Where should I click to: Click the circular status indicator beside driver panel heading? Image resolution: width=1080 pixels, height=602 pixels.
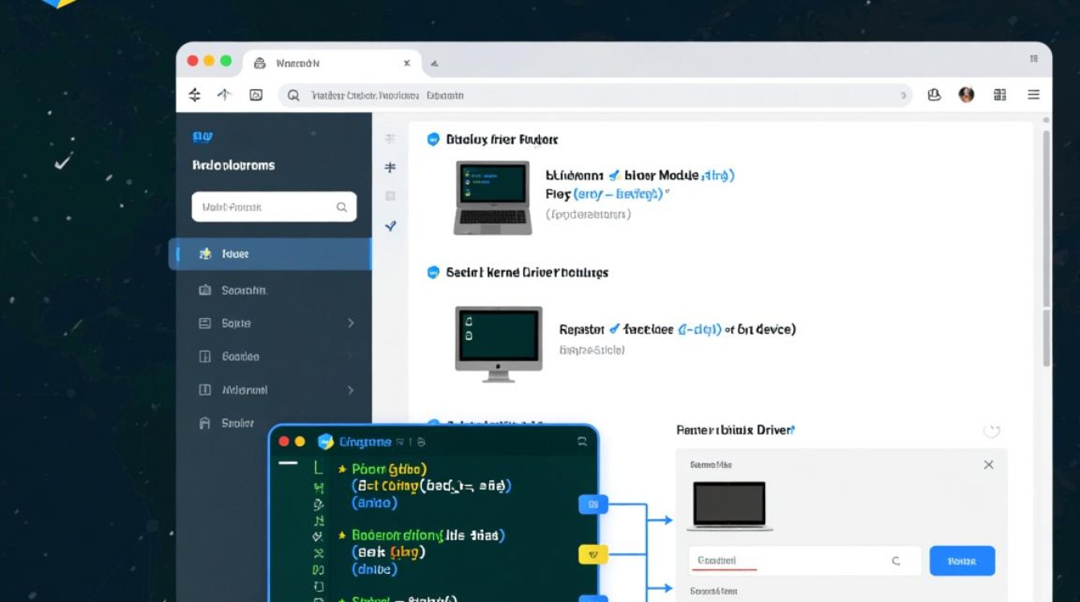pyautogui.click(x=992, y=431)
